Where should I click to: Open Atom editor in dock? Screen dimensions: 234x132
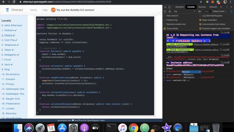144,128
